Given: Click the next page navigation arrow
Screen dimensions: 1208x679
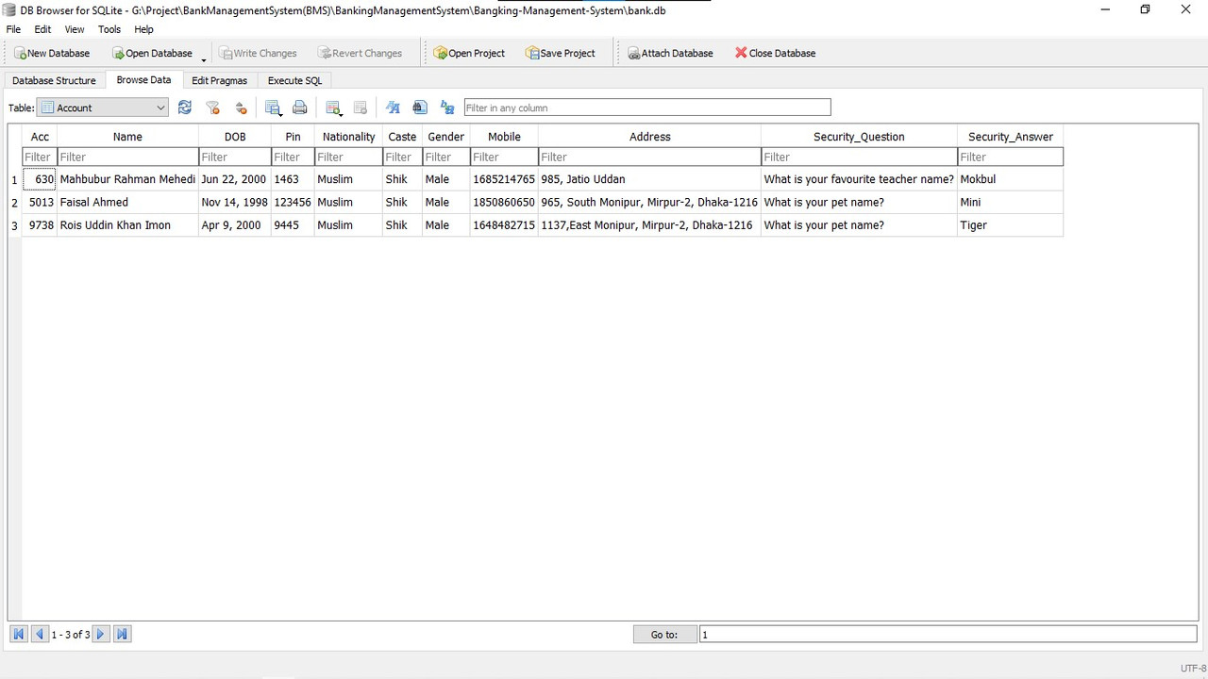Looking at the screenshot, I should point(101,635).
